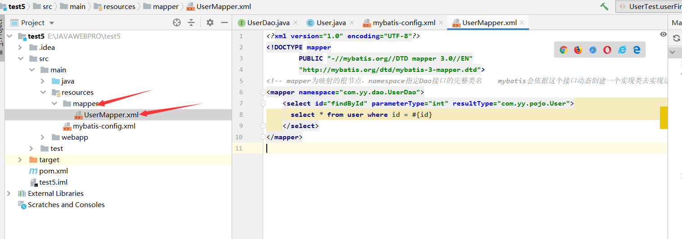The height and width of the screenshot is (239, 682).
Task: Select test5.iml in the project tree
Action: click(x=53, y=182)
